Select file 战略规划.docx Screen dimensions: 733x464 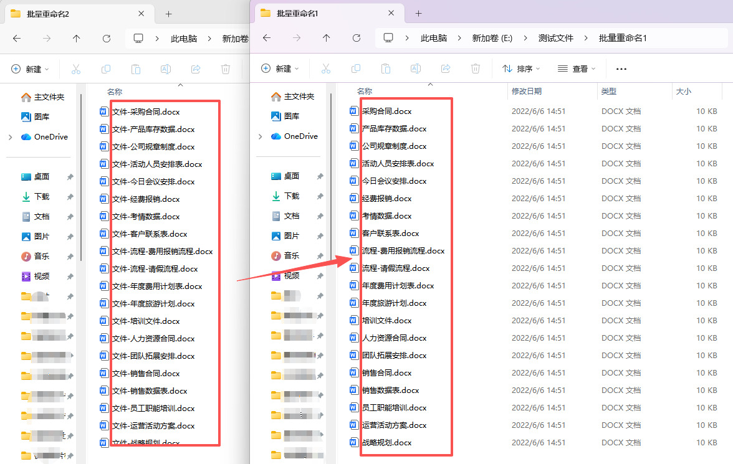pos(380,442)
